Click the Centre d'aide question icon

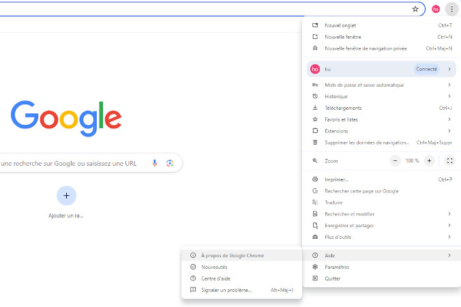click(193, 278)
